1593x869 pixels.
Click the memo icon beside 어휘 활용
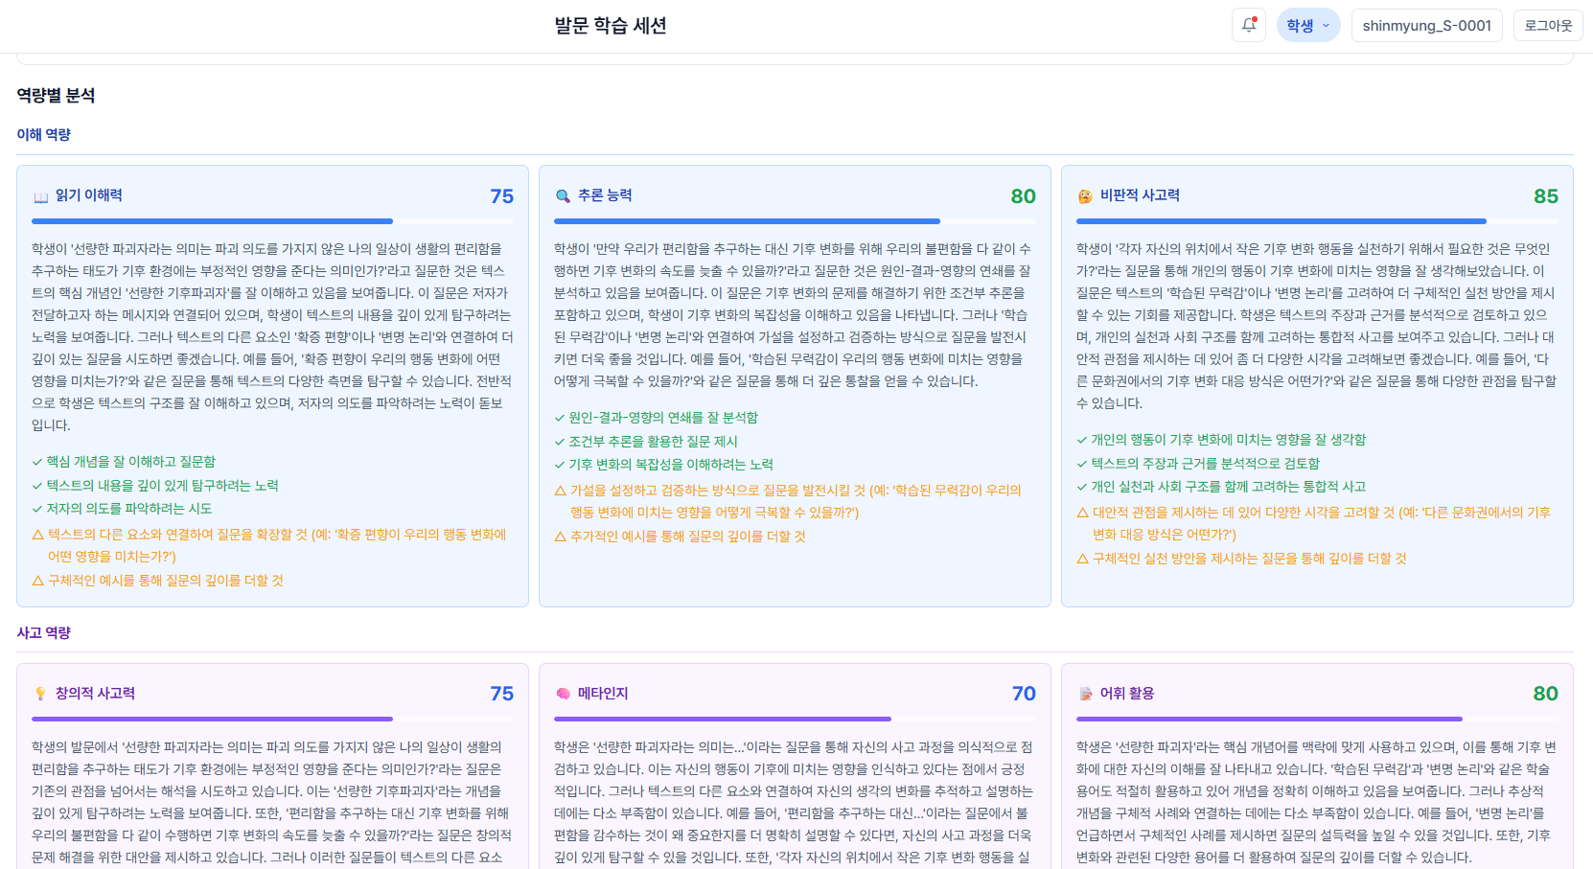[x=1084, y=693]
